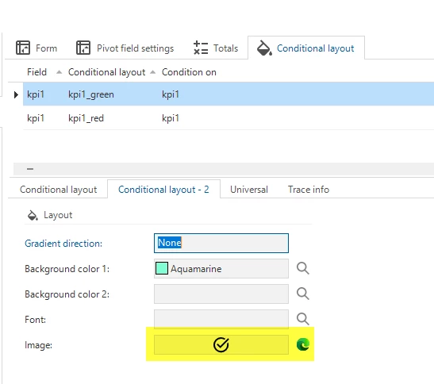This screenshot has height=384, width=434.
Task: Click the green Edge icon beside Image
Action: 303,344
